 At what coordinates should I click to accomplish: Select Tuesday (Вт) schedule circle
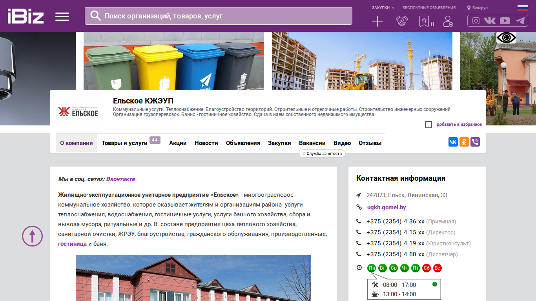pos(383,268)
